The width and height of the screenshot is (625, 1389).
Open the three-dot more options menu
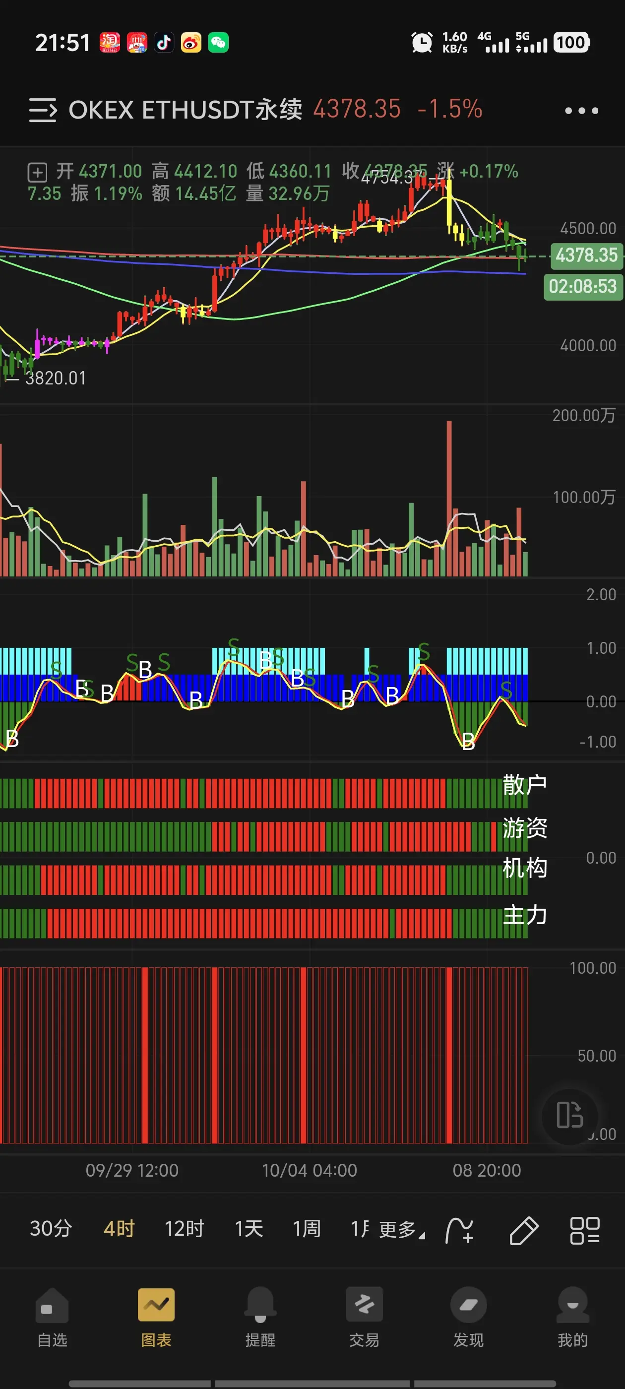pos(581,111)
